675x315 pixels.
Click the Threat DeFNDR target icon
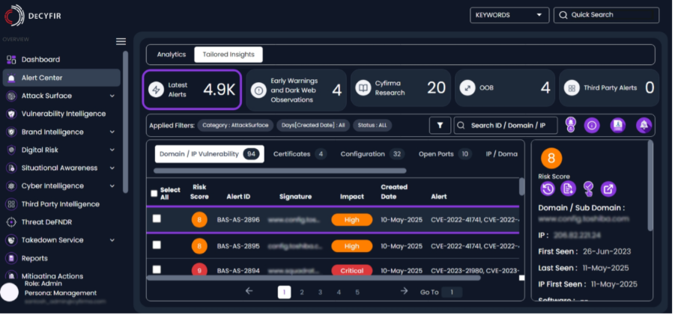[12, 222]
